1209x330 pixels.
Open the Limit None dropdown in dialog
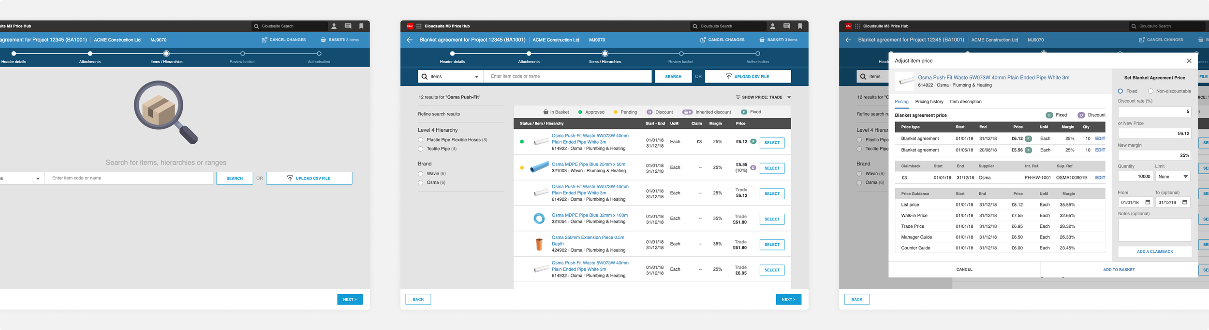pyautogui.click(x=1173, y=177)
